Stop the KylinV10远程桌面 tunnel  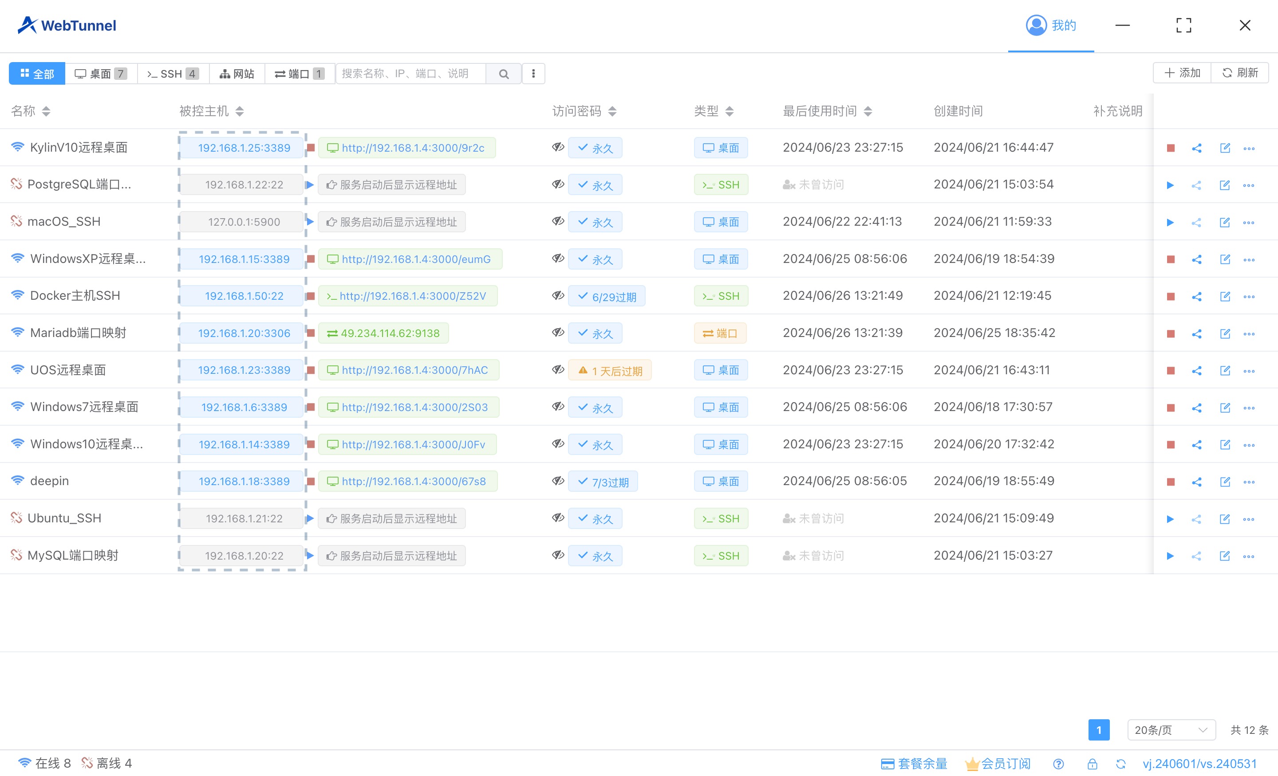click(1171, 148)
